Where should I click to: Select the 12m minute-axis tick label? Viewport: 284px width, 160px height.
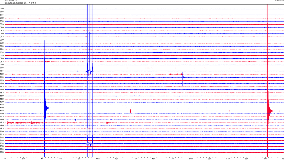pos(117,159)
